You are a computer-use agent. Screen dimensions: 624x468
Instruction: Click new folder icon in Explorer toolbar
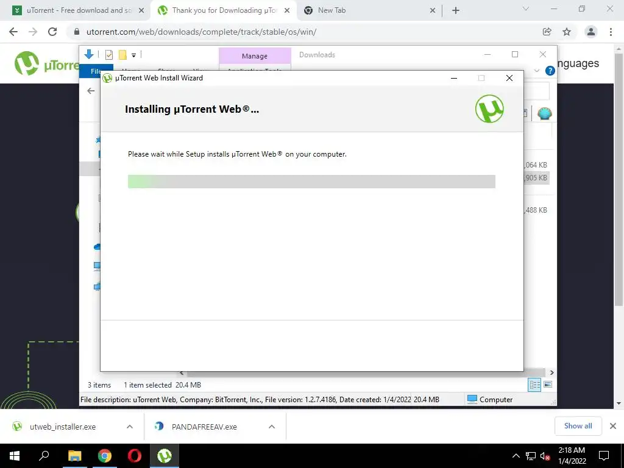pos(122,55)
